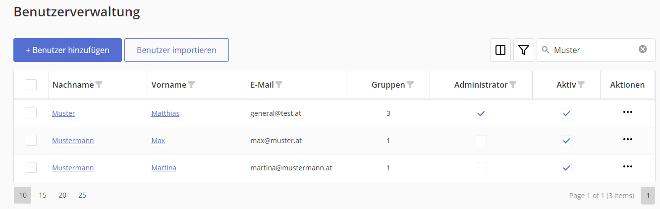Click Benutzer hinzufügen button
The image size is (660, 209).
pos(67,50)
